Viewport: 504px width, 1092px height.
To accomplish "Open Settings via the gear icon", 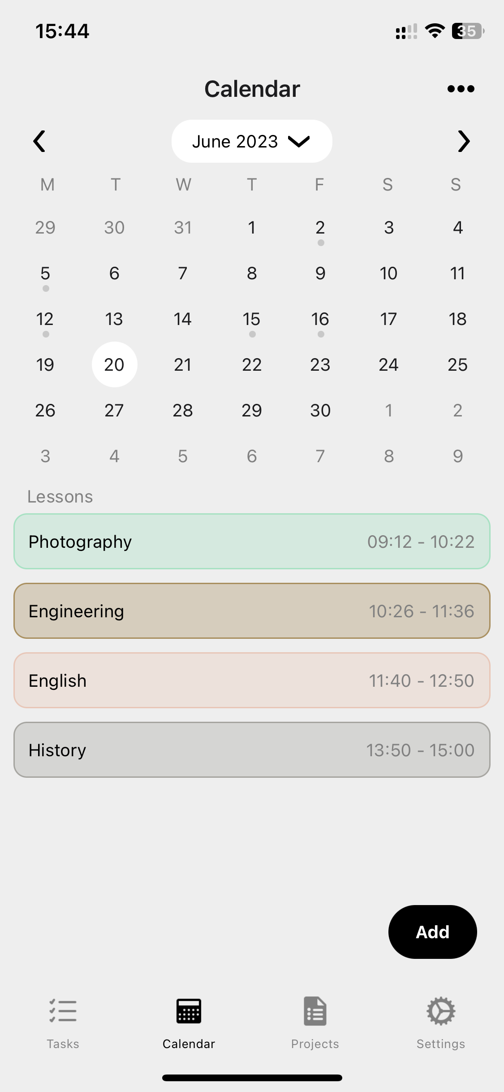I will point(441,1011).
